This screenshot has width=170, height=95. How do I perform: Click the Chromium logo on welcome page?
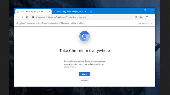point(84,36)
